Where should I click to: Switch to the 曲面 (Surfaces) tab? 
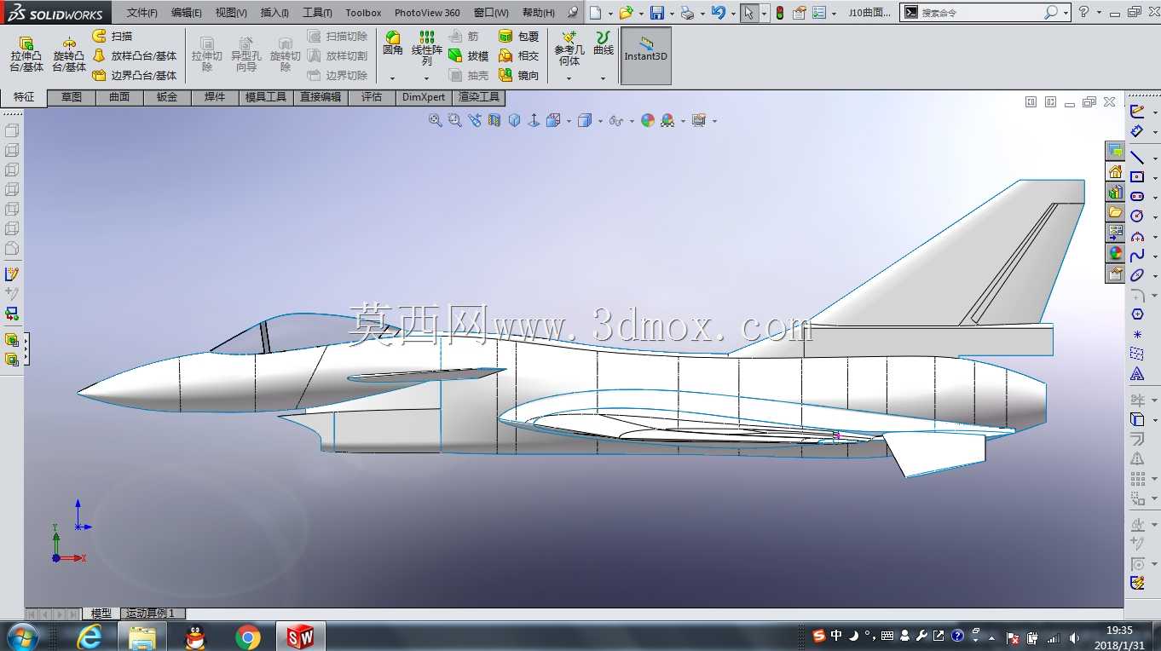tap(119, 97)
